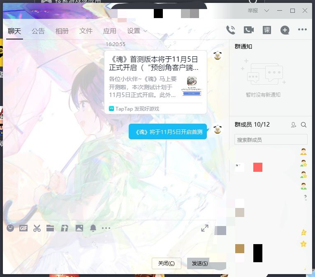Open the 应用 tab
This screenshot has height=277, width=315.
coord(110,31)
